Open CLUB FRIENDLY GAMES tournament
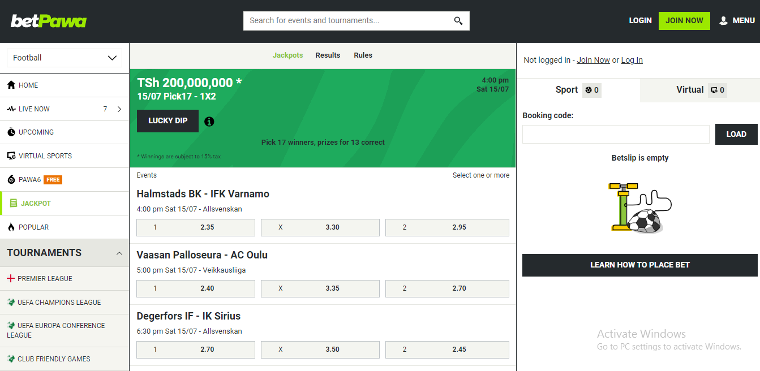This screenshot has height=371, width=760. [x=65, y=359]
